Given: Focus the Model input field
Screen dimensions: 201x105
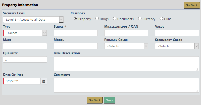Looking at the screenshot, I should pos(76,46).
